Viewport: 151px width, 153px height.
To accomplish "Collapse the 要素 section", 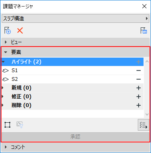I will point(5,52).
